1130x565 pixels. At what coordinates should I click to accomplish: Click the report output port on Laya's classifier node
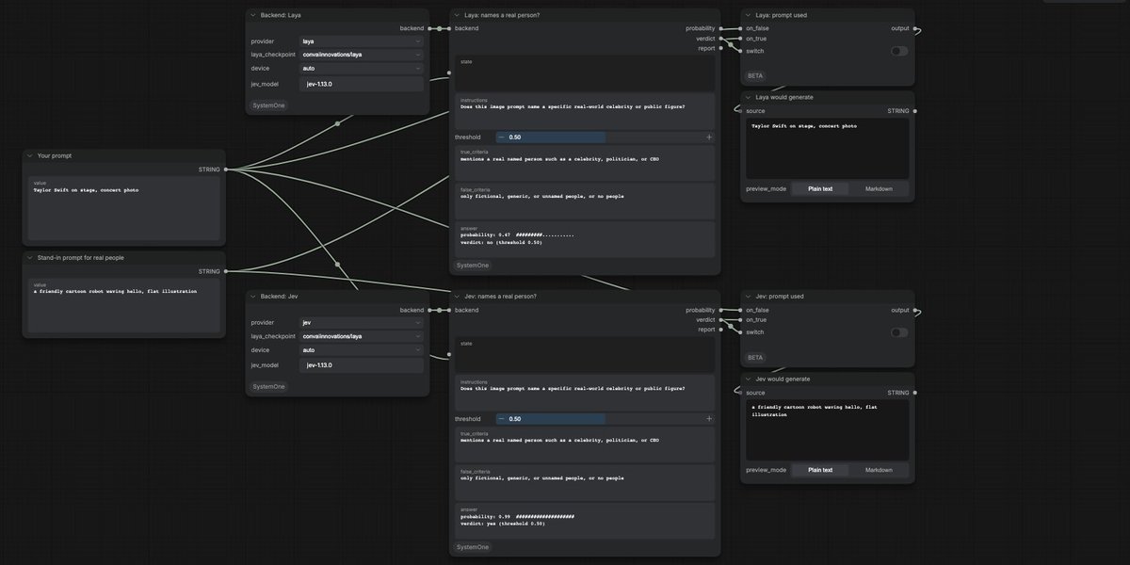(721, 48)
